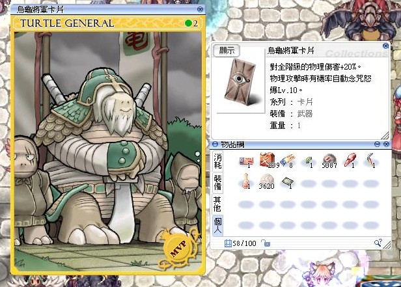
Task: Select the red meat item in inventory
Action: pos(350,160)
